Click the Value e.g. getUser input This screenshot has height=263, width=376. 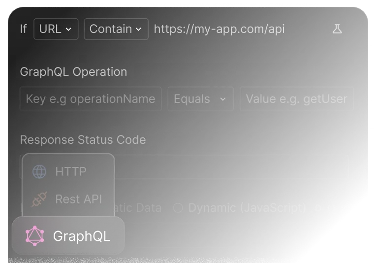click(297, 99)
